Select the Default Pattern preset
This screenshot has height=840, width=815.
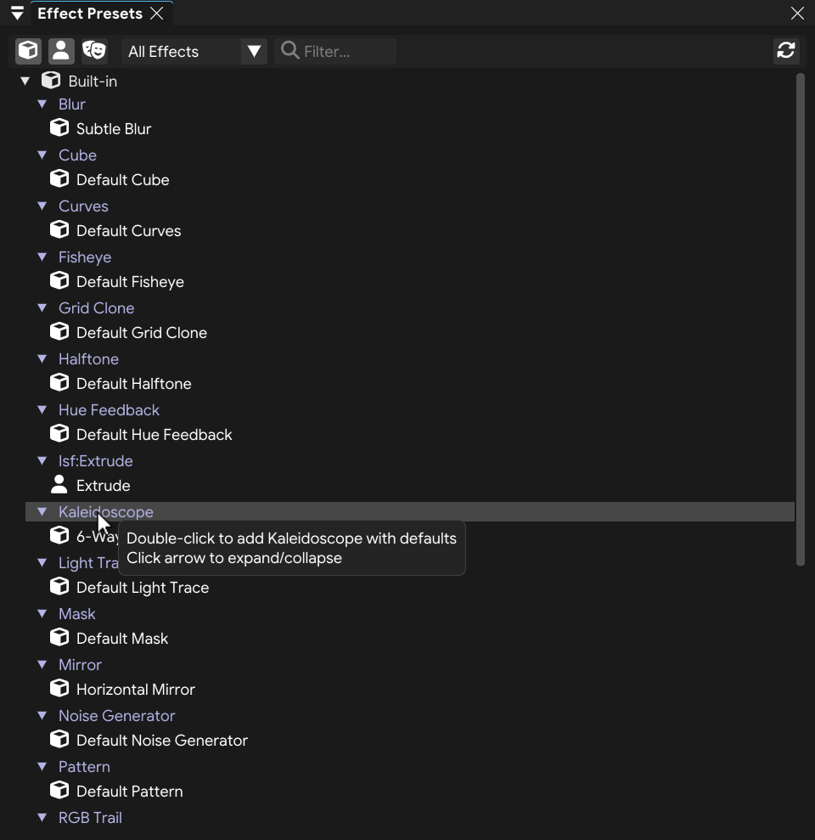[130, 792]
